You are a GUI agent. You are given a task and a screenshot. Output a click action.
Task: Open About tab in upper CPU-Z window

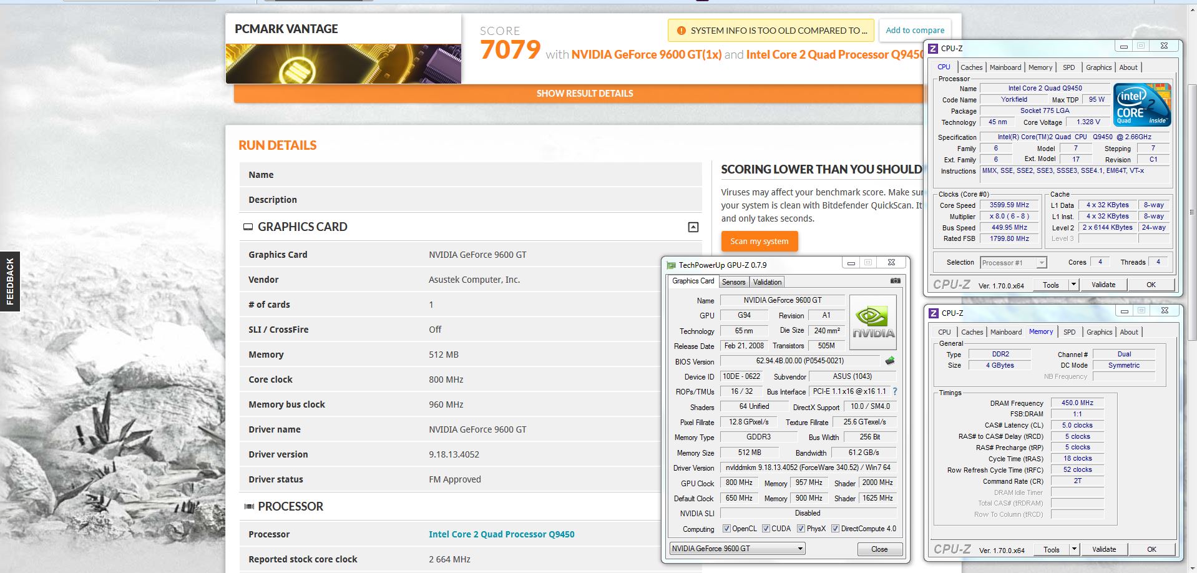click(1128, 67)
